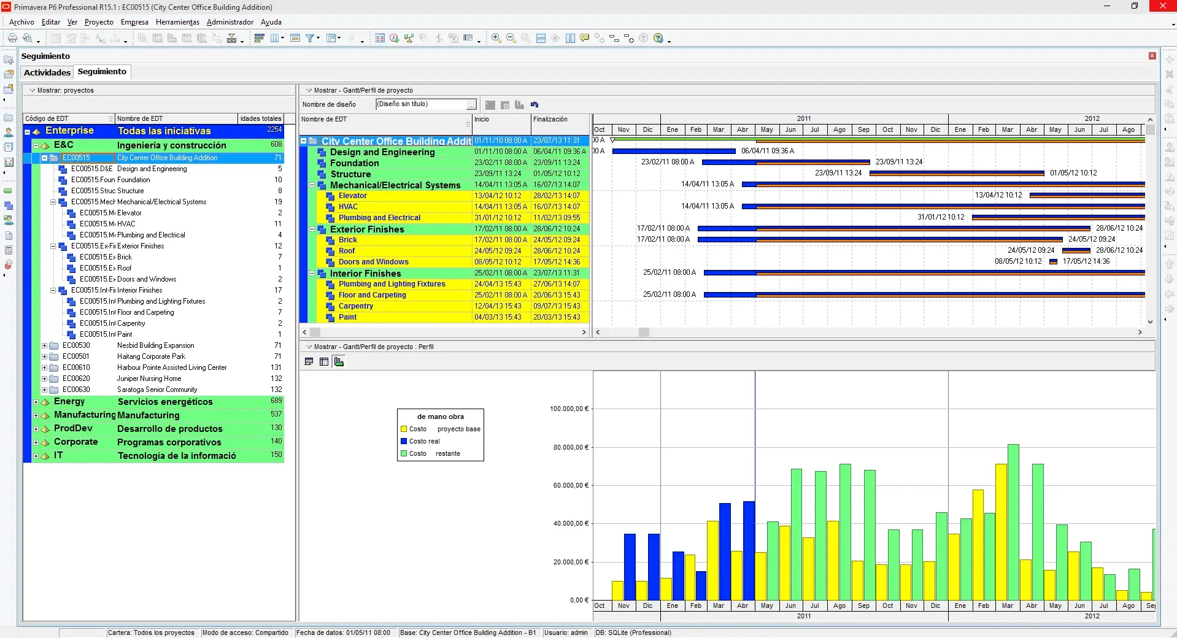Click the Zoom In magnifier icon

[496, 38]
